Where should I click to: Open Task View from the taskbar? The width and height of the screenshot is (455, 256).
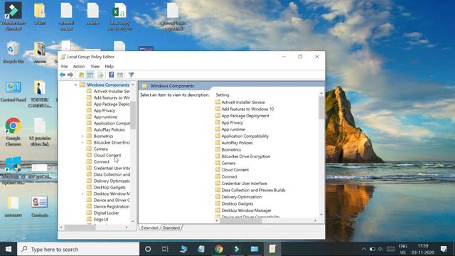tap(165, 249)
